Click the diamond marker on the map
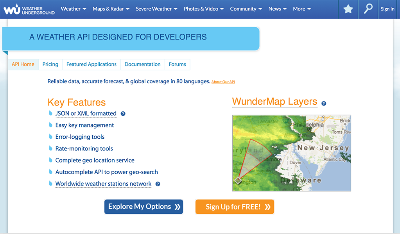The width and height of the screenshot is (400, 234). coord(238,180)
